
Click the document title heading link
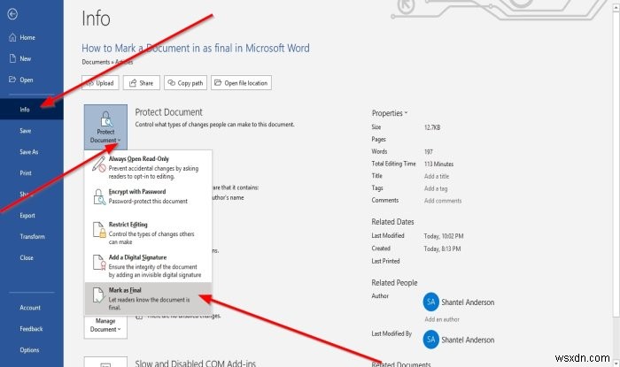pos(196,48)
